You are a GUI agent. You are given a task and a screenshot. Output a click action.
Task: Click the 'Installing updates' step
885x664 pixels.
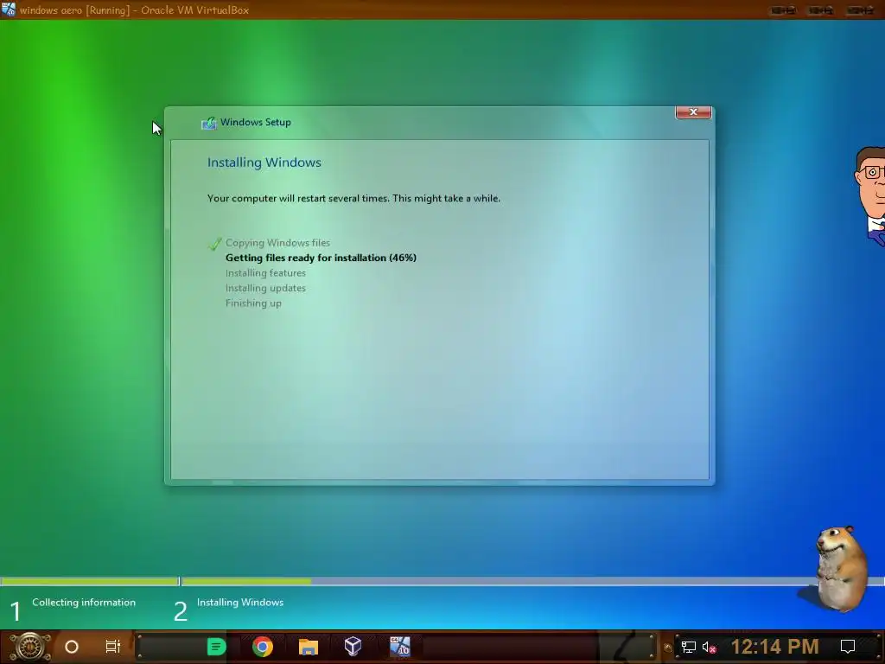click(x=265, y=288)
